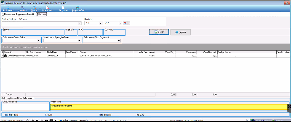Click the Baixar button
Image resolution: width=291 pixels, height=122 pixels.
click(159, 32)
